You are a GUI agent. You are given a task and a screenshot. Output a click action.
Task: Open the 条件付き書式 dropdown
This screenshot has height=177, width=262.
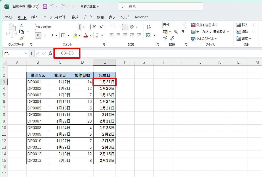tap(204, 25)
